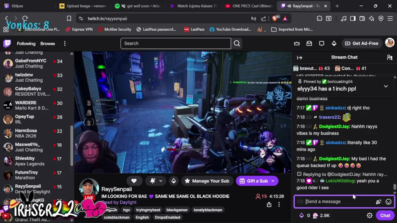Open Brave Rewards triangle icon
The image size is (397, 223).
pos(285,19)
